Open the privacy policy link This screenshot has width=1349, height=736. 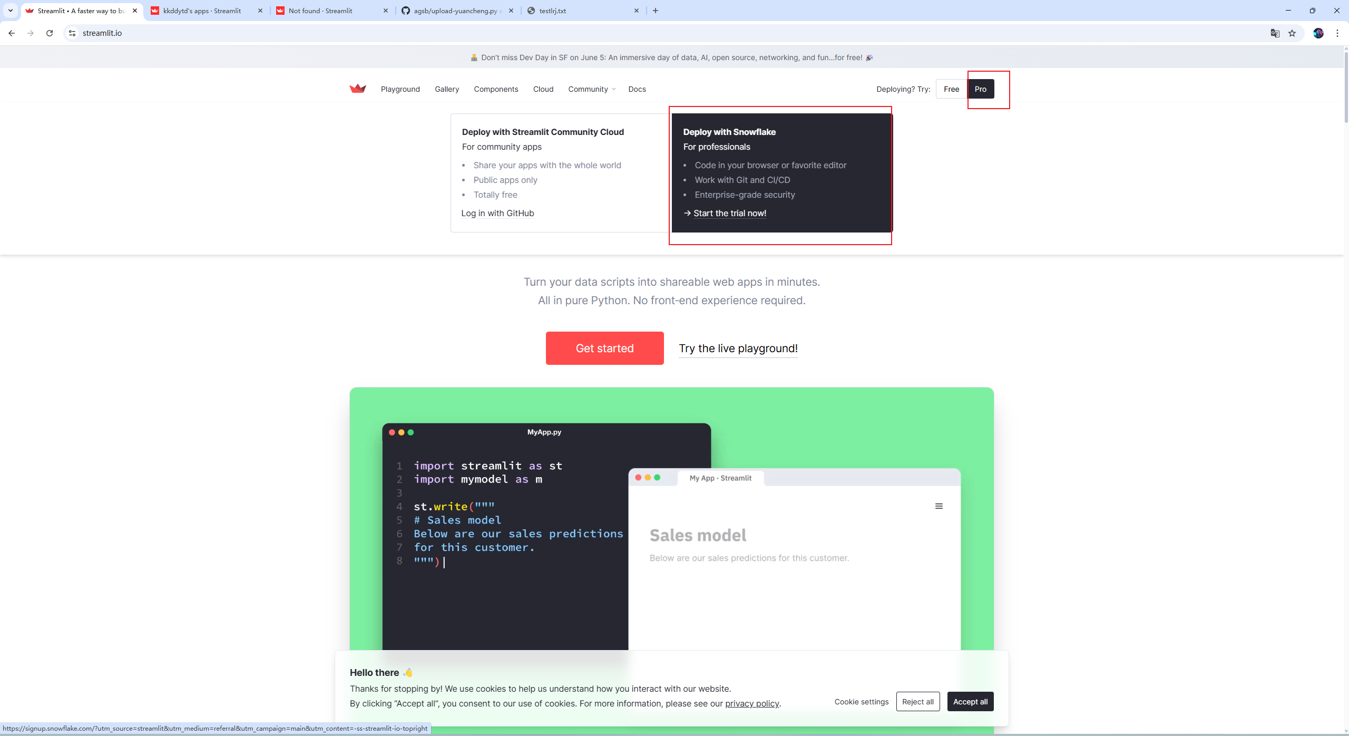pyautogui.click(x=752, y=703)
